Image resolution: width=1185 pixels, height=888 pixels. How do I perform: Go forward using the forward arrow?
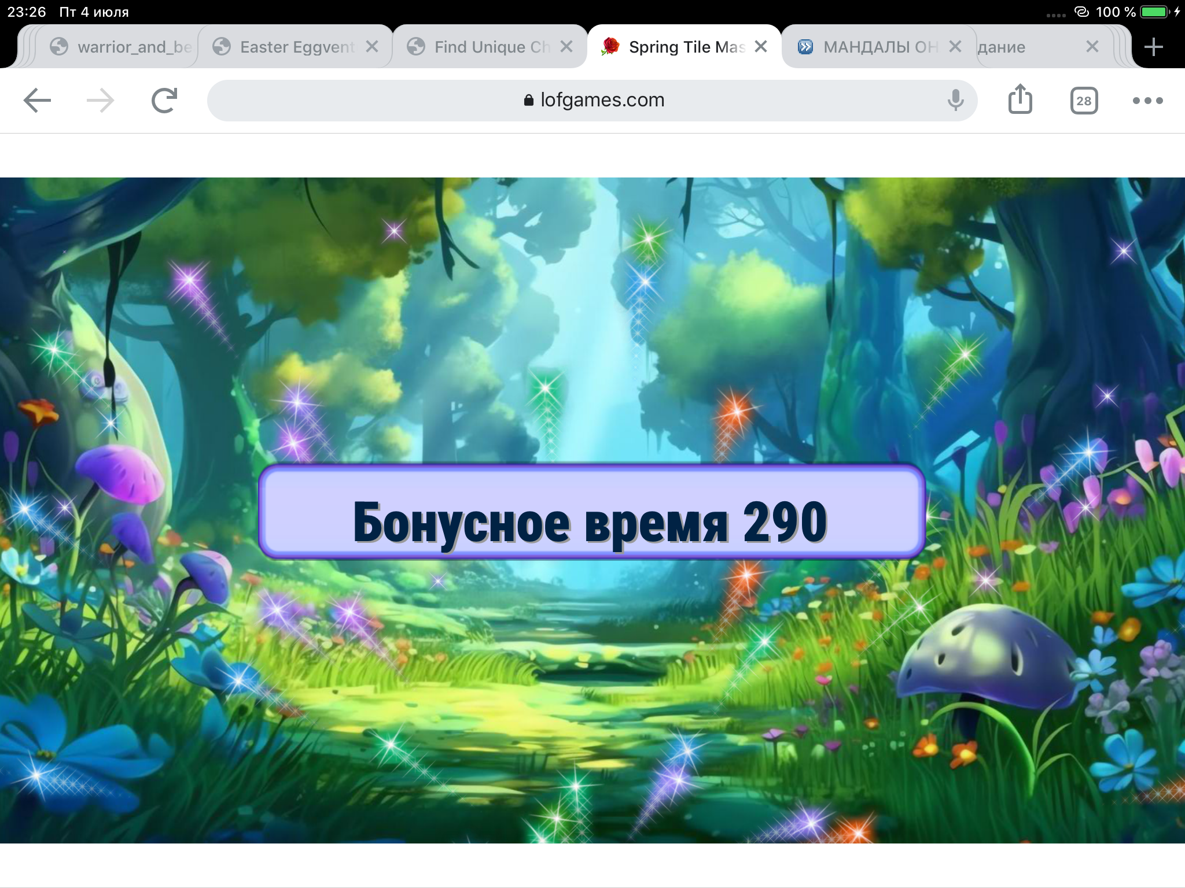click(101, 101)
